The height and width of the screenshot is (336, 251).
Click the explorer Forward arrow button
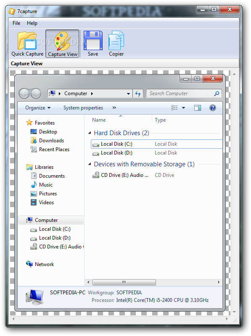pyautogui.click(x=36, y=93)
